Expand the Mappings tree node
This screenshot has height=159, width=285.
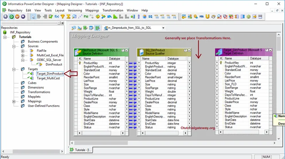click(14, 101)
